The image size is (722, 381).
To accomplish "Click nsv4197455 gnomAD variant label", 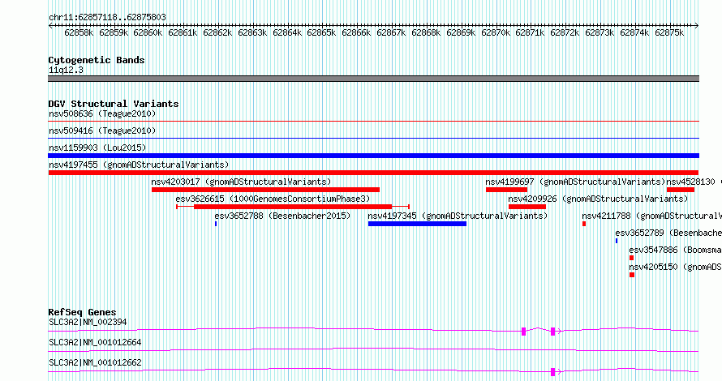I will (x=139, y=165).
